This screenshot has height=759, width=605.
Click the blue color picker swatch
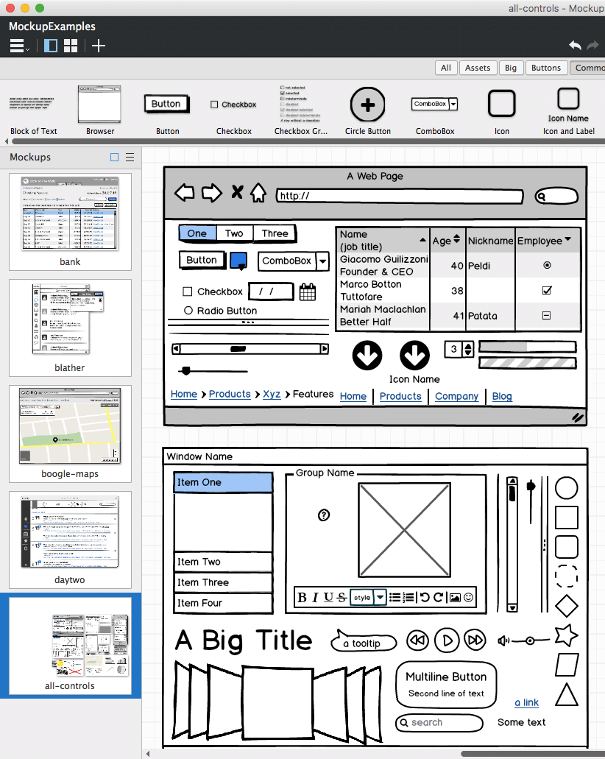[x=238, y=261]
